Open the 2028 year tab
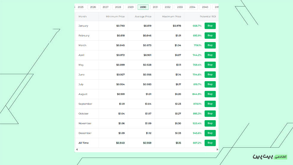Screen dimensions: 293x165 click(x=118, y=7)
